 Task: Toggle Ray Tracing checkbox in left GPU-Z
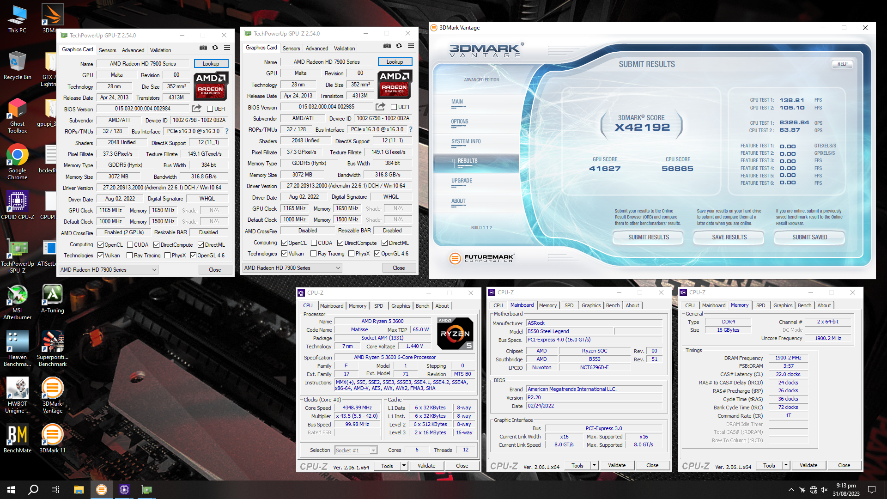[129, 256]
